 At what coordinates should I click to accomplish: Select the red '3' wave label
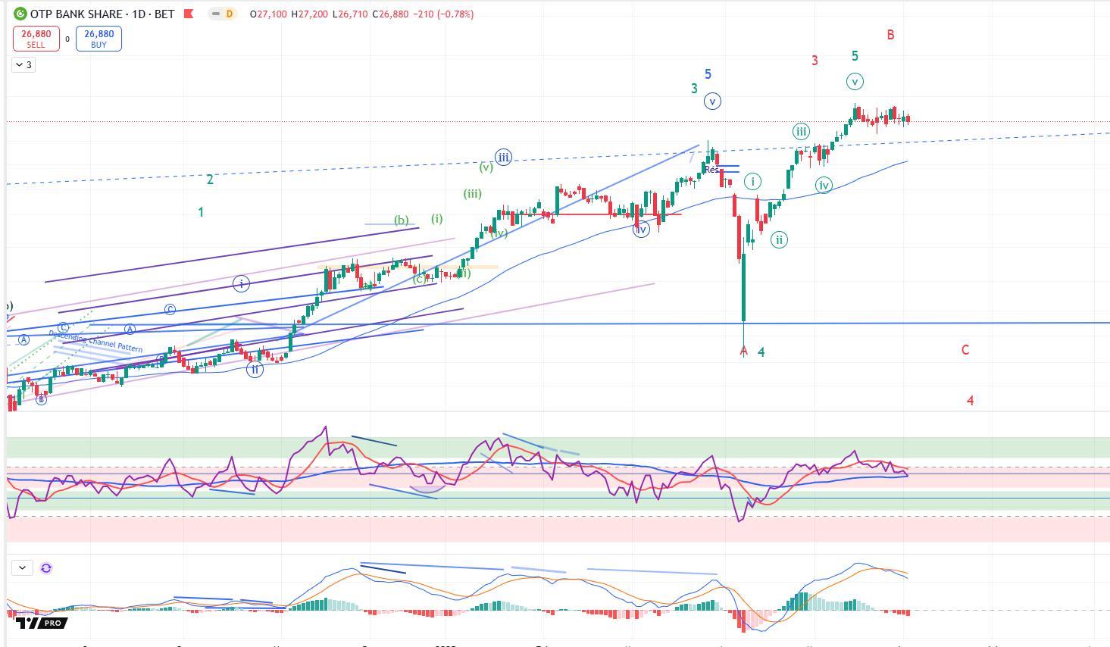tap(815, 61)
